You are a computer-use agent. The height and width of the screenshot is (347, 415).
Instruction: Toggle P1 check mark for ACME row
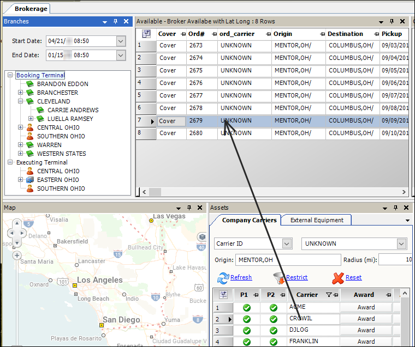246,307
